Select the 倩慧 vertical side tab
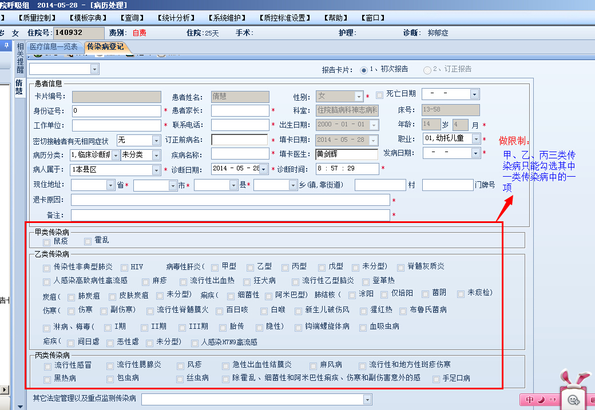Image resolution: width=595 pixels, height=410 pixels. click(x=19, y=87)
